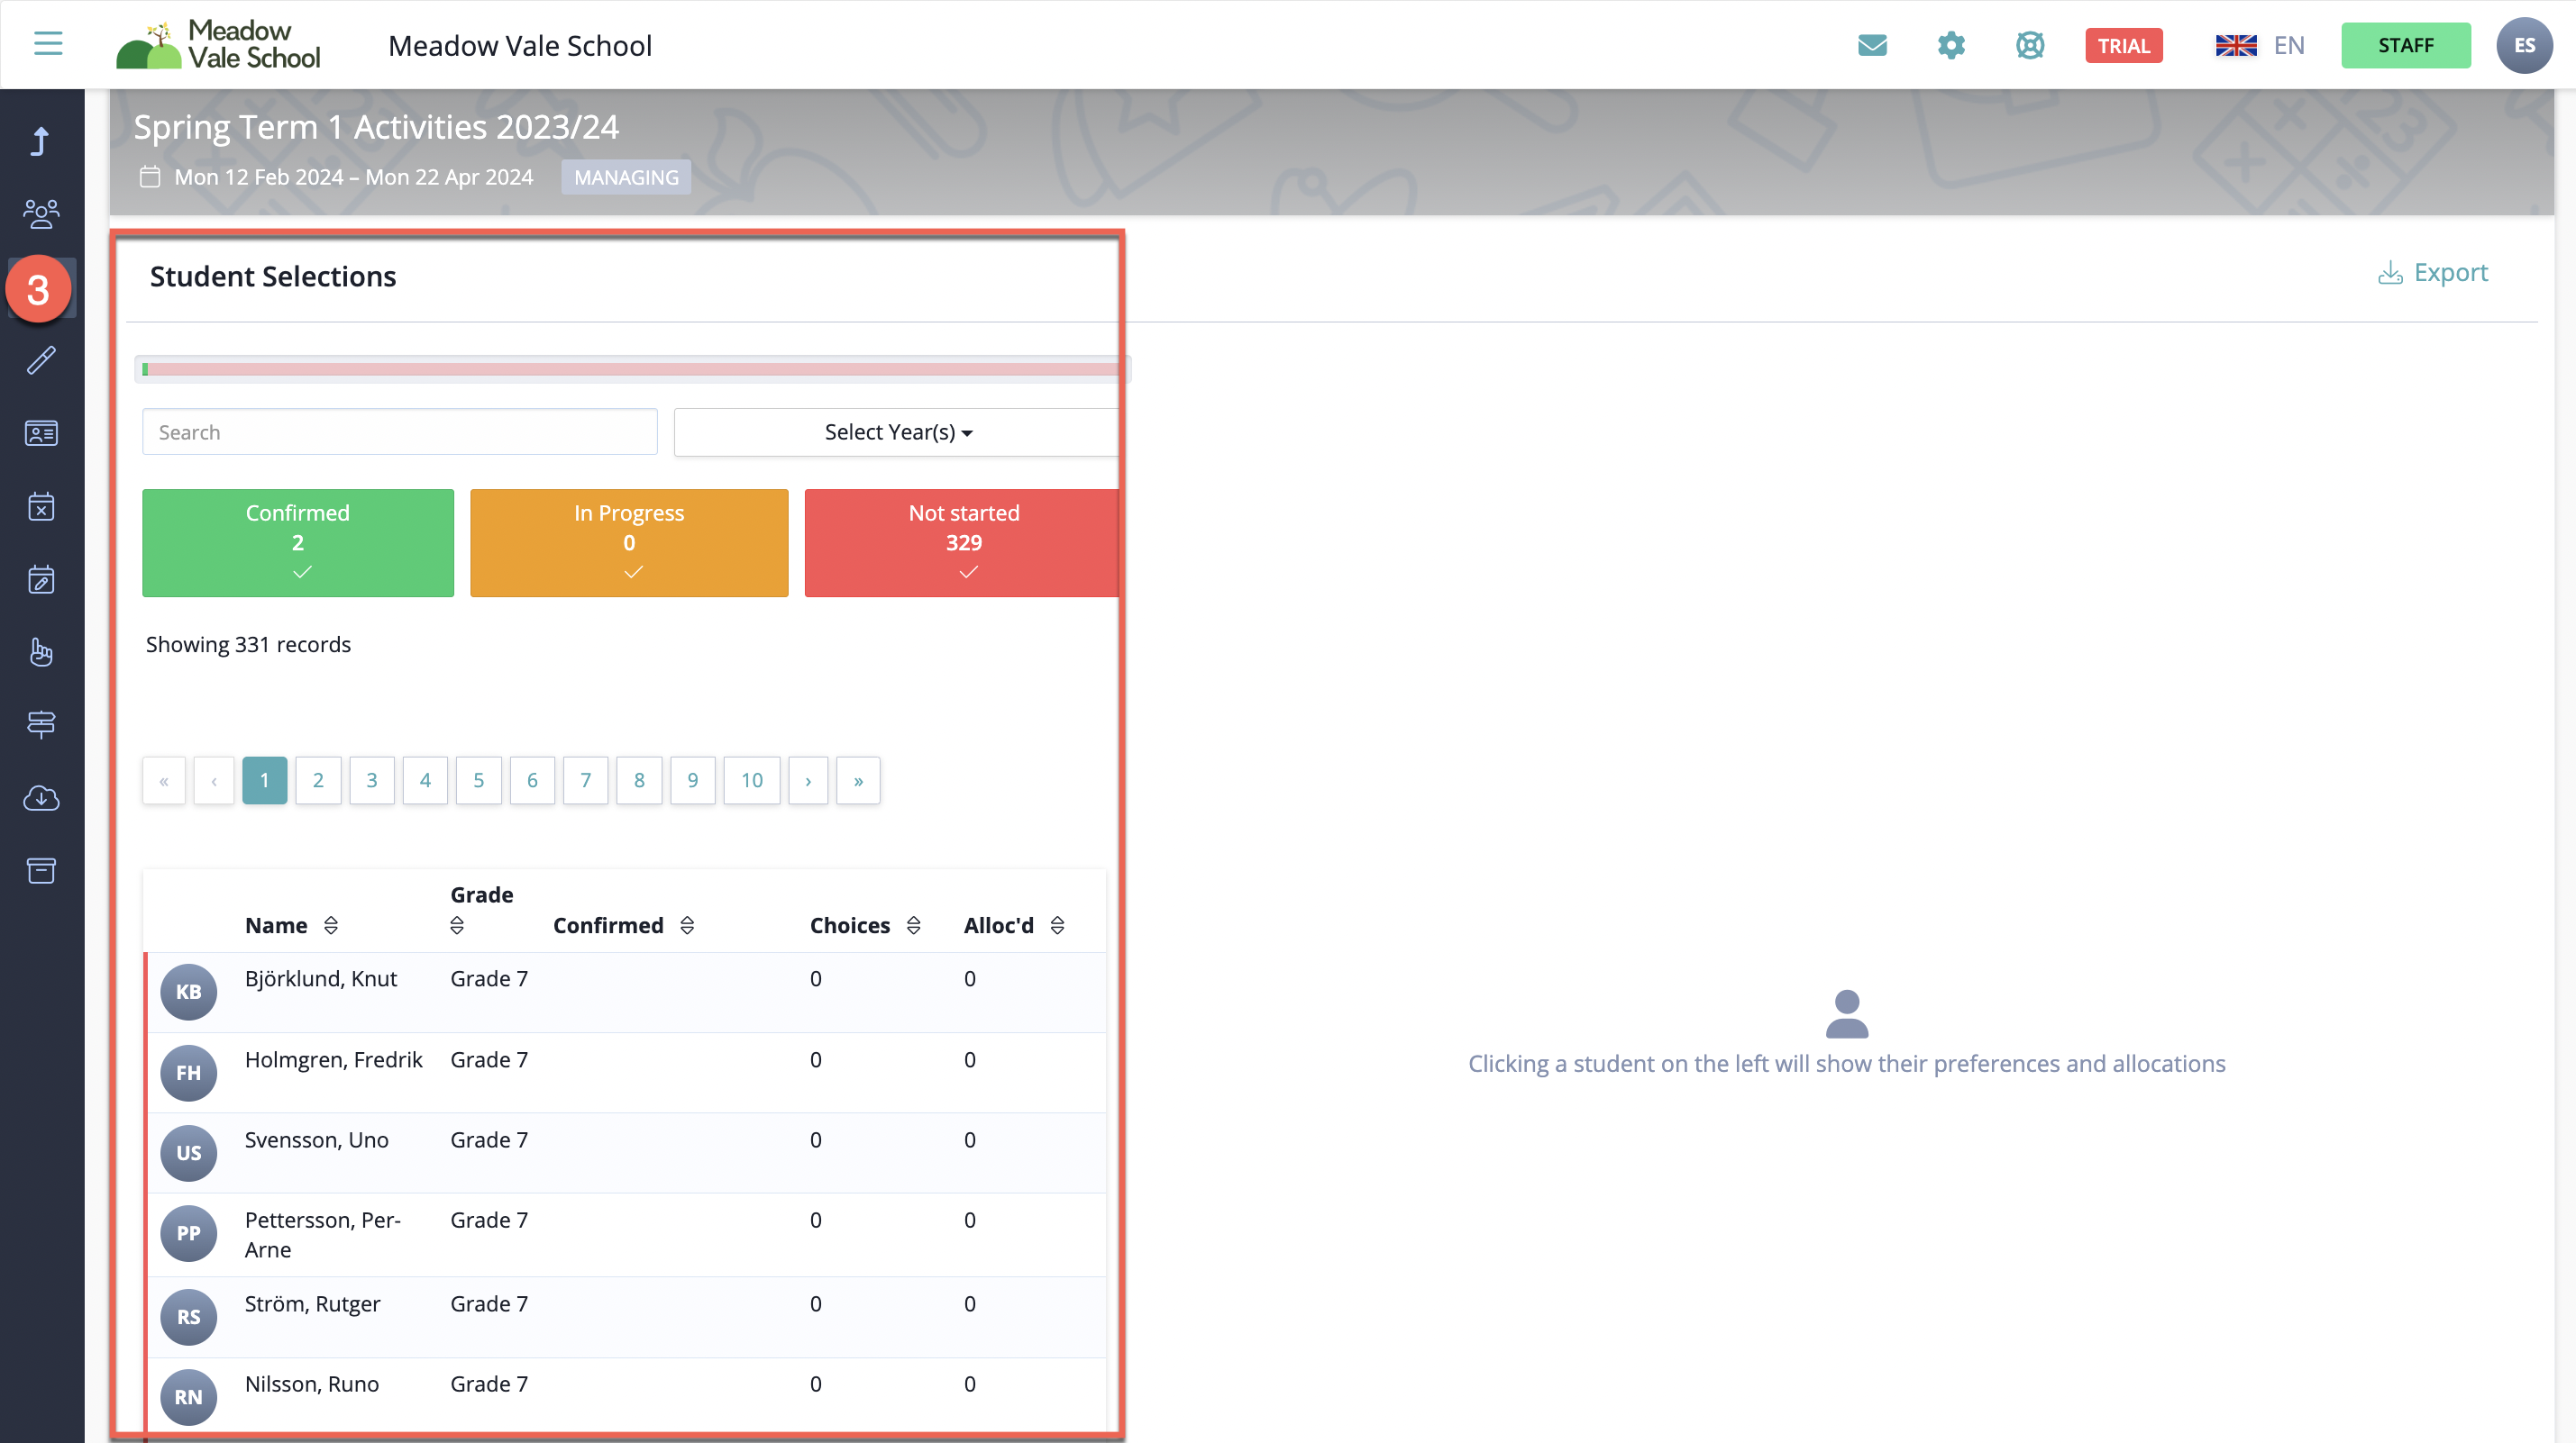Open the mail envelope icon
The image size is (2576, 1443).
pyautogui.click(x=1872, y=45)
